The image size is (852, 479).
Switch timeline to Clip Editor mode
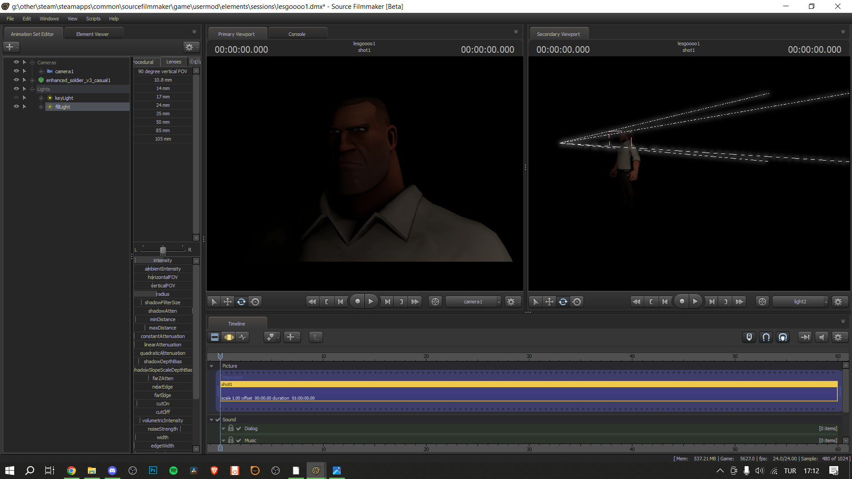215,337
